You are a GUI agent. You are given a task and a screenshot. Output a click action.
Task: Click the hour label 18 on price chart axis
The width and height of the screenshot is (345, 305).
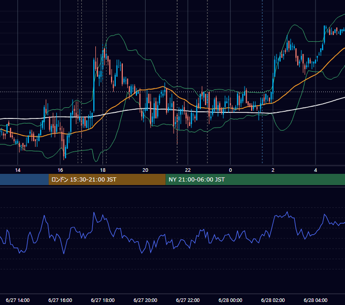pyautogui.click(x=103, y=170)
